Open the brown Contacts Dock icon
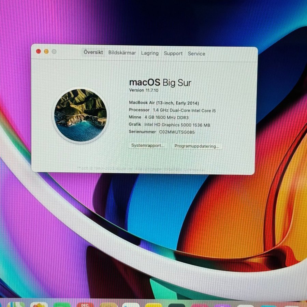 108,305
